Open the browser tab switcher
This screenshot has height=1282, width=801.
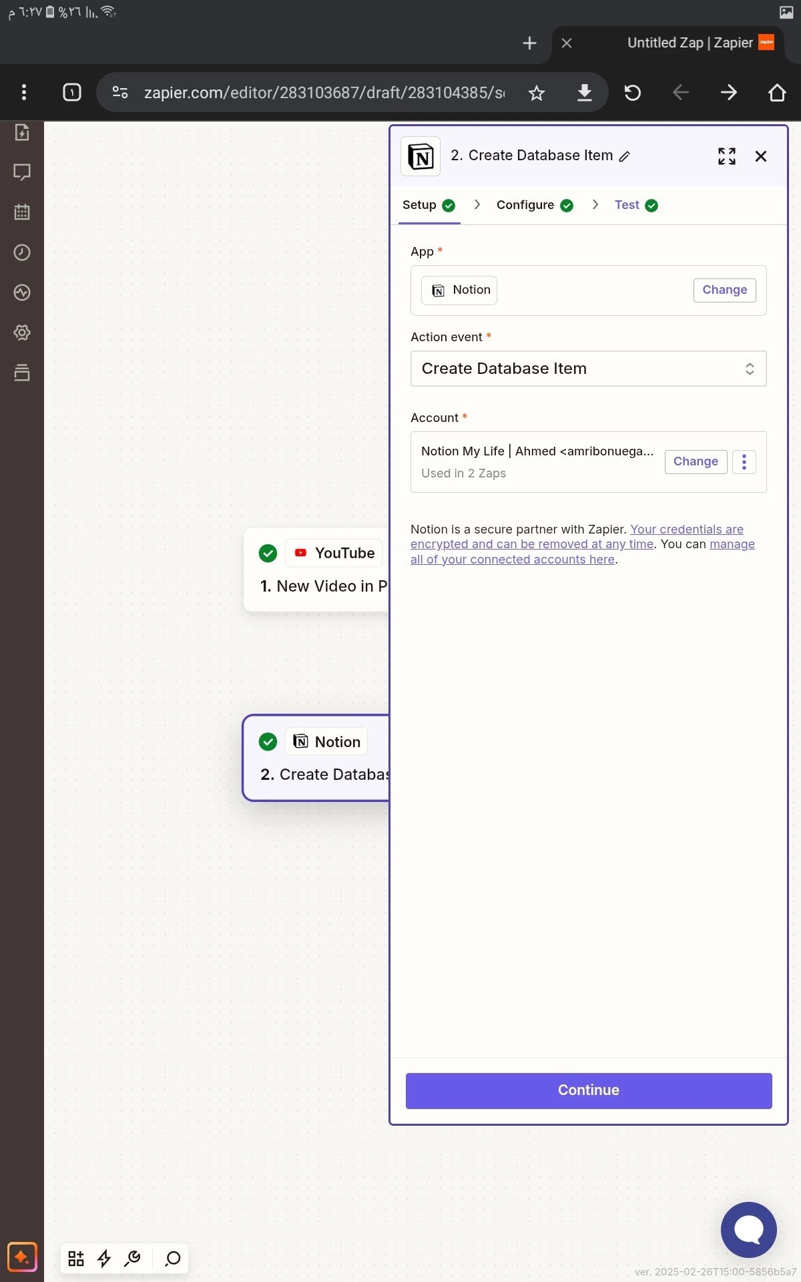click(x=72, y=92)
